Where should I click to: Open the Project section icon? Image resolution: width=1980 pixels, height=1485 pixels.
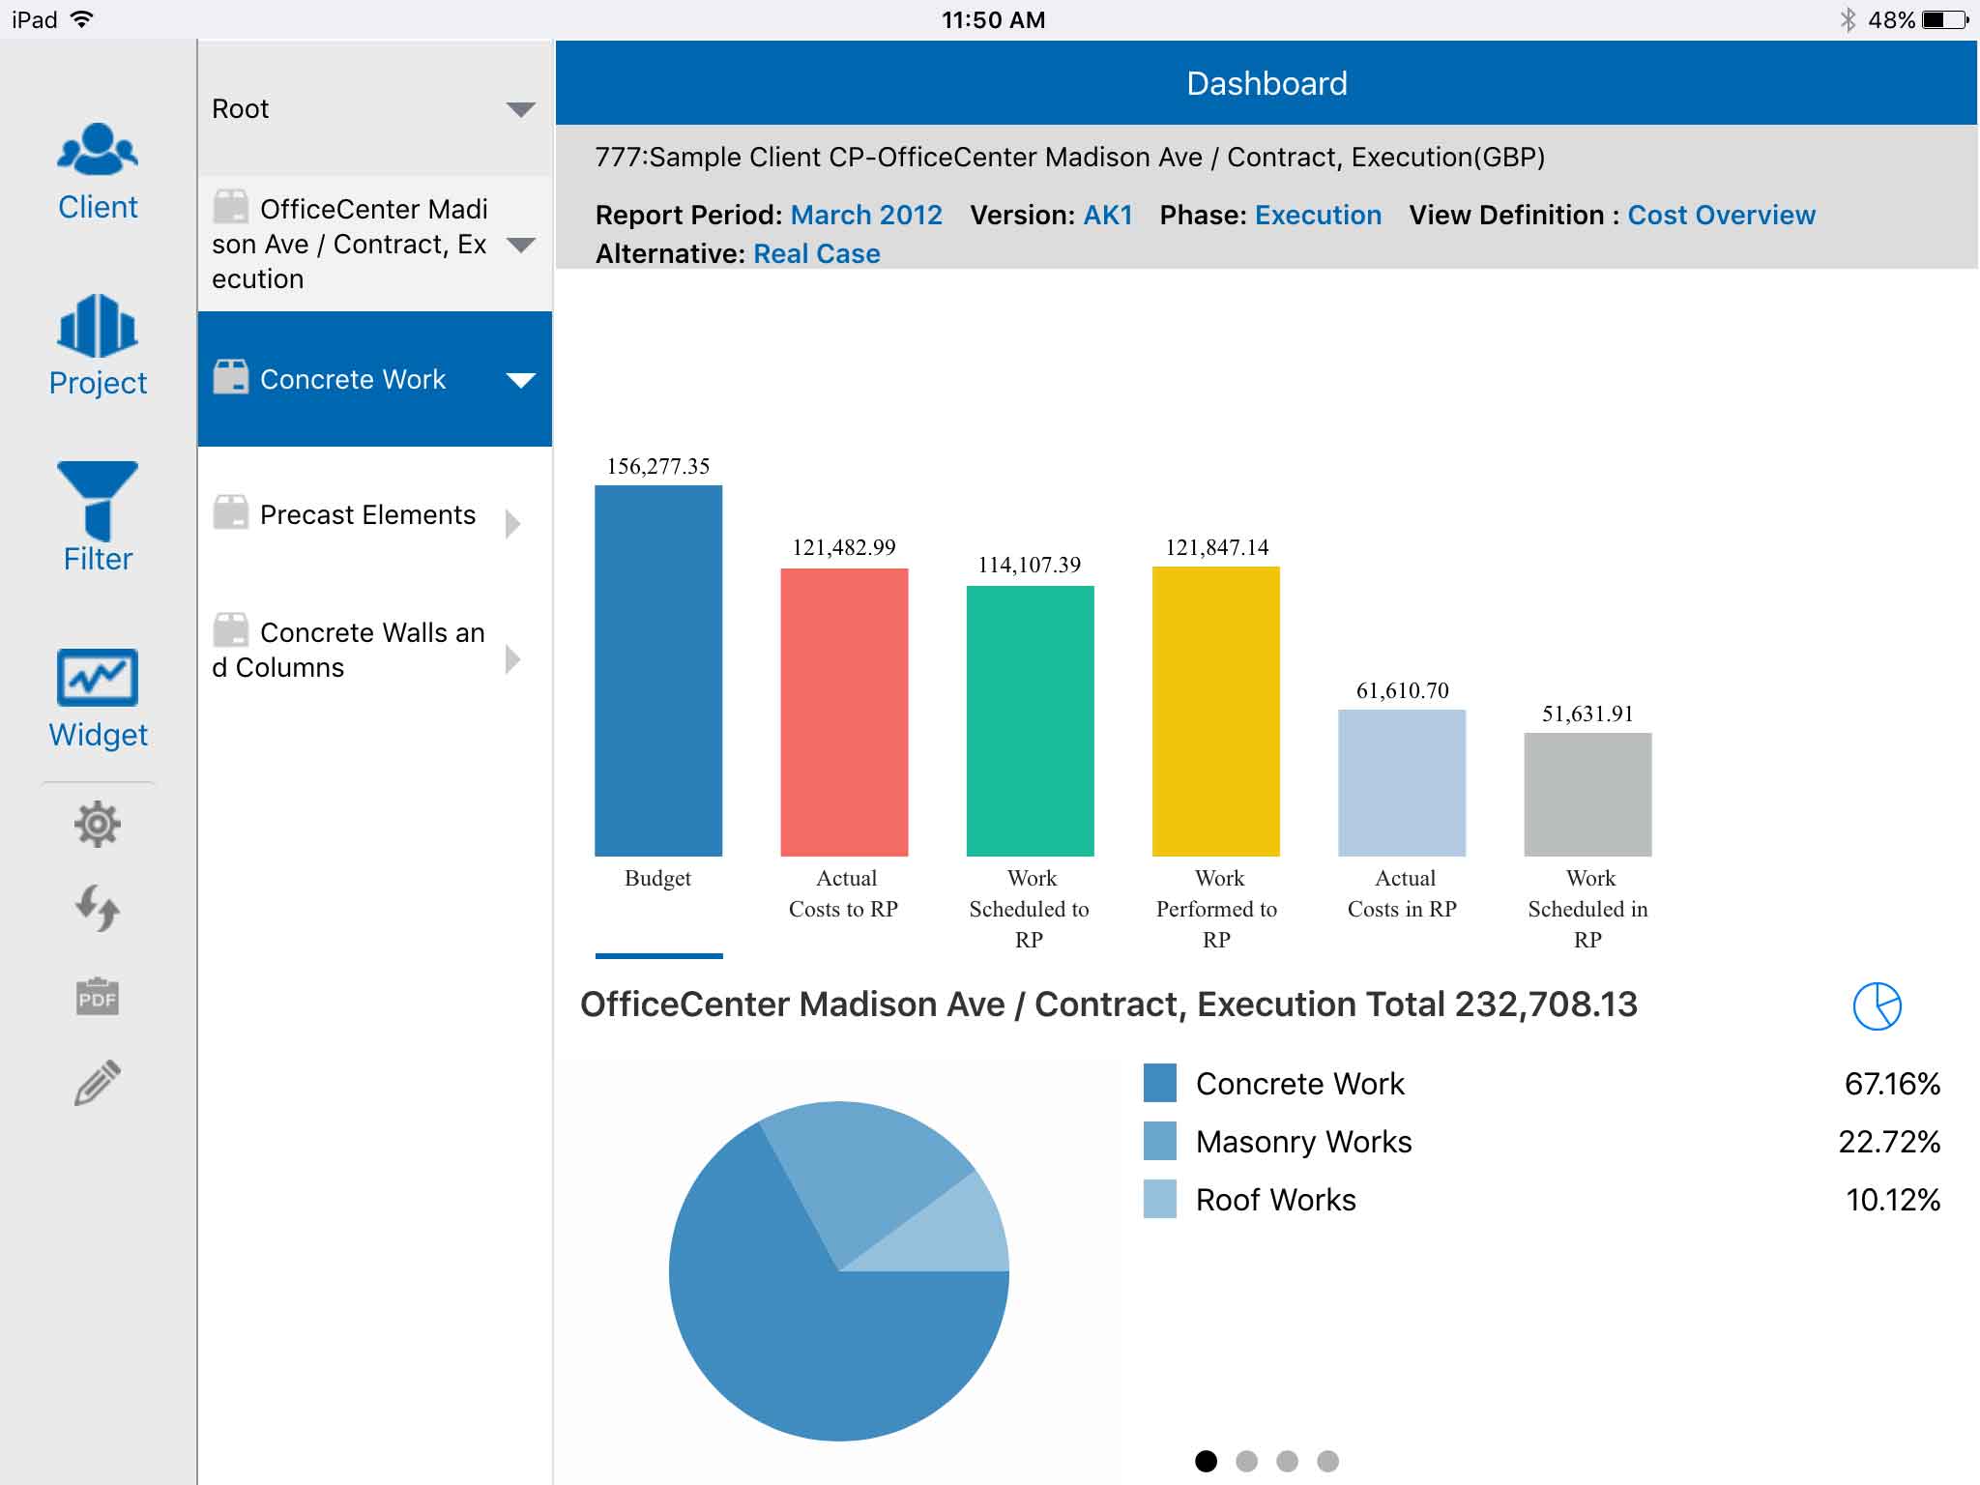tap(98, 344)
